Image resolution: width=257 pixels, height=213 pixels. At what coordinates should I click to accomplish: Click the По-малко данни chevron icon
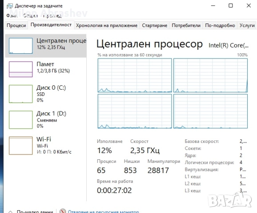(10, 211)
